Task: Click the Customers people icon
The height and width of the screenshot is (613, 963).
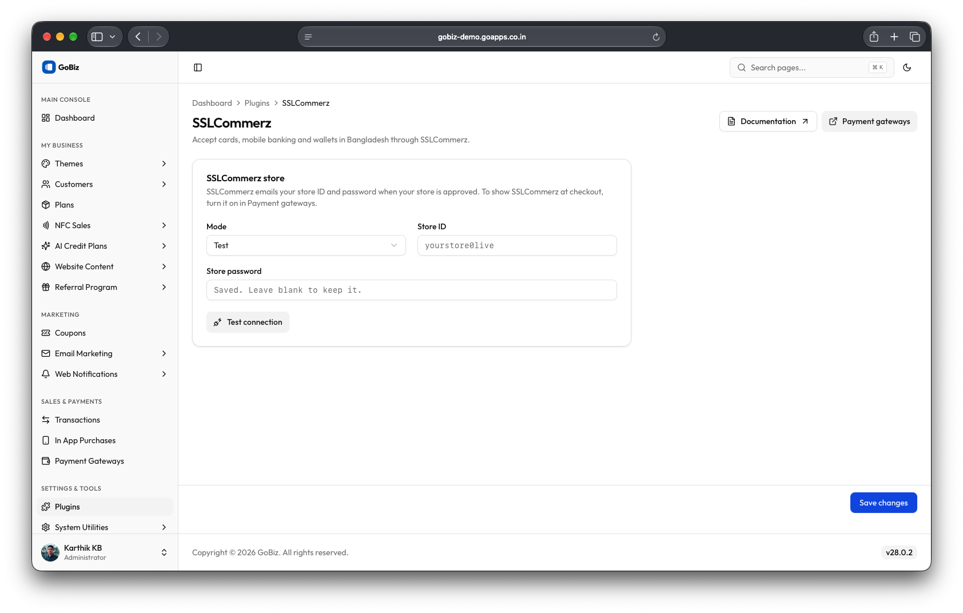Action: tap(46, 184)
